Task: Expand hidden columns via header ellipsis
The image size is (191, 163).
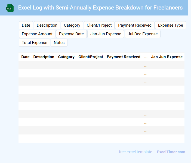Action: (146, 57)
